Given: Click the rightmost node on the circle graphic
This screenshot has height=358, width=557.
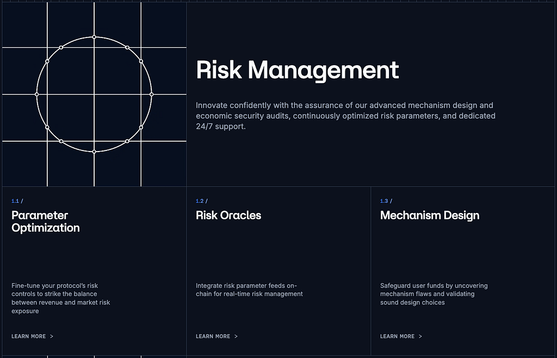Looking at the screenshot, I should (151, 94).
